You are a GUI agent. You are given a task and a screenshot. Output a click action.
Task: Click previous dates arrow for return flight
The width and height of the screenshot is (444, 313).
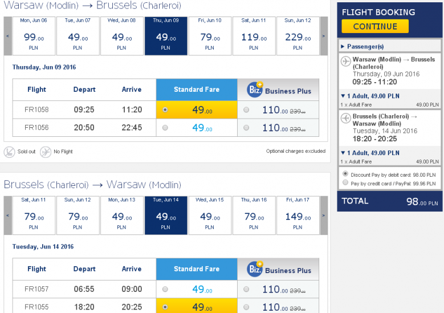[x=7, y=216]
